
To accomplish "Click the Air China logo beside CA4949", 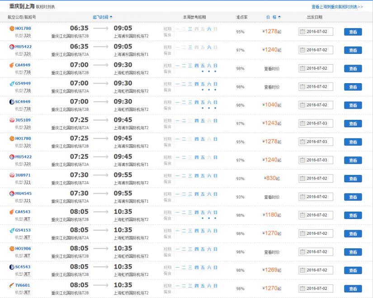I will click(12, 65).
